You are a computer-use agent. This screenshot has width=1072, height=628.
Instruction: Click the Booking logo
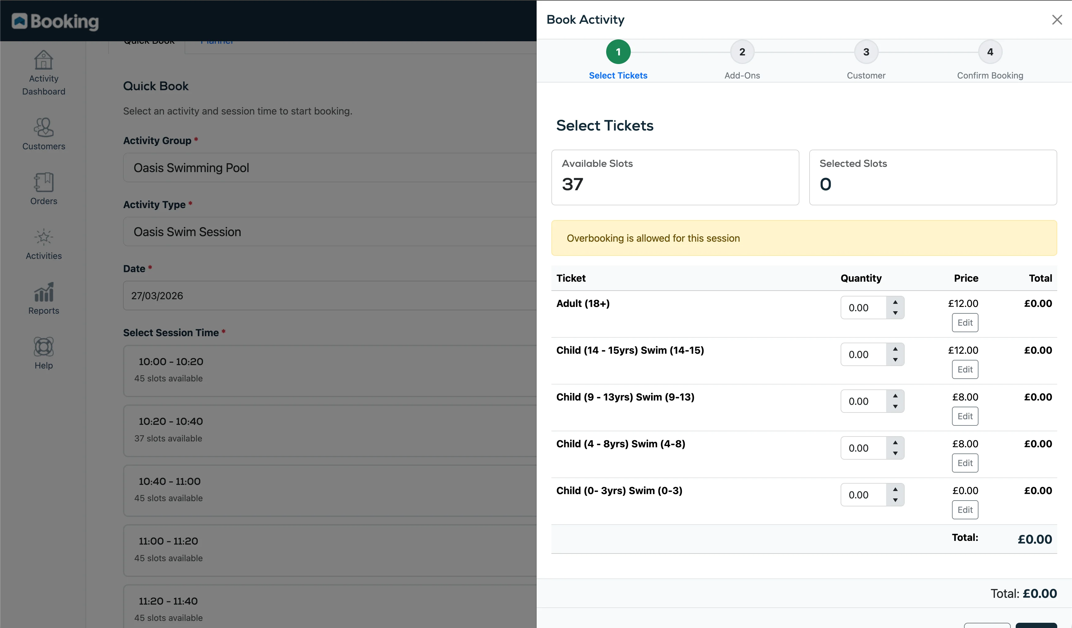pos(55,21)
